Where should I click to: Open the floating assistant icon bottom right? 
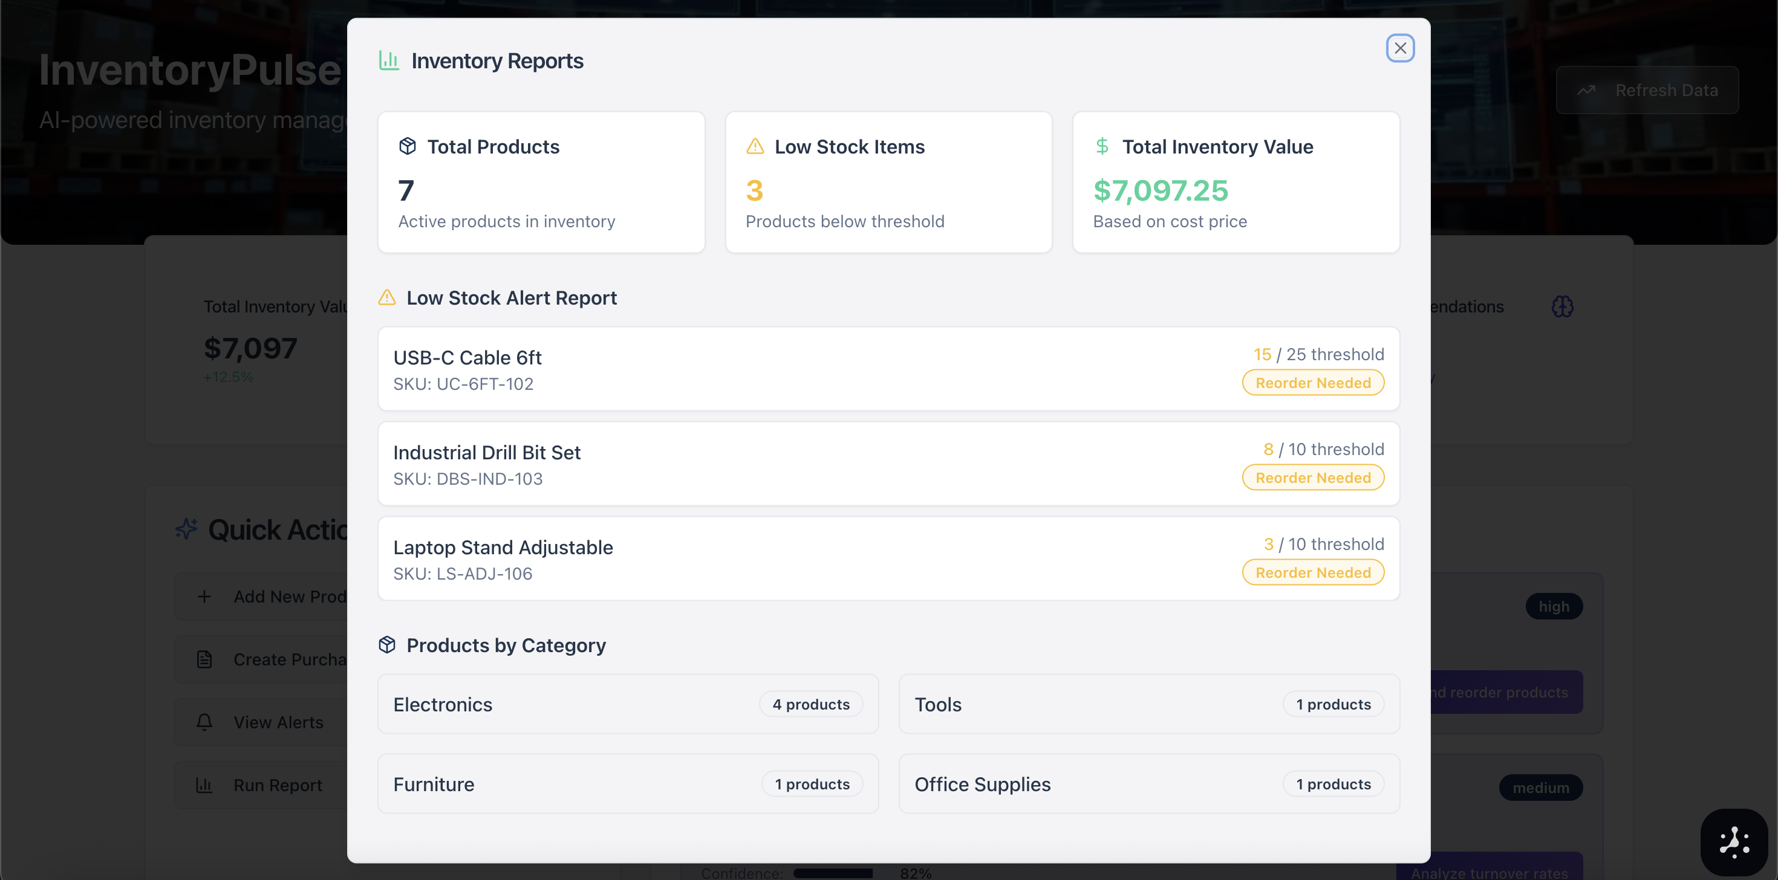tap(1734, 842)
